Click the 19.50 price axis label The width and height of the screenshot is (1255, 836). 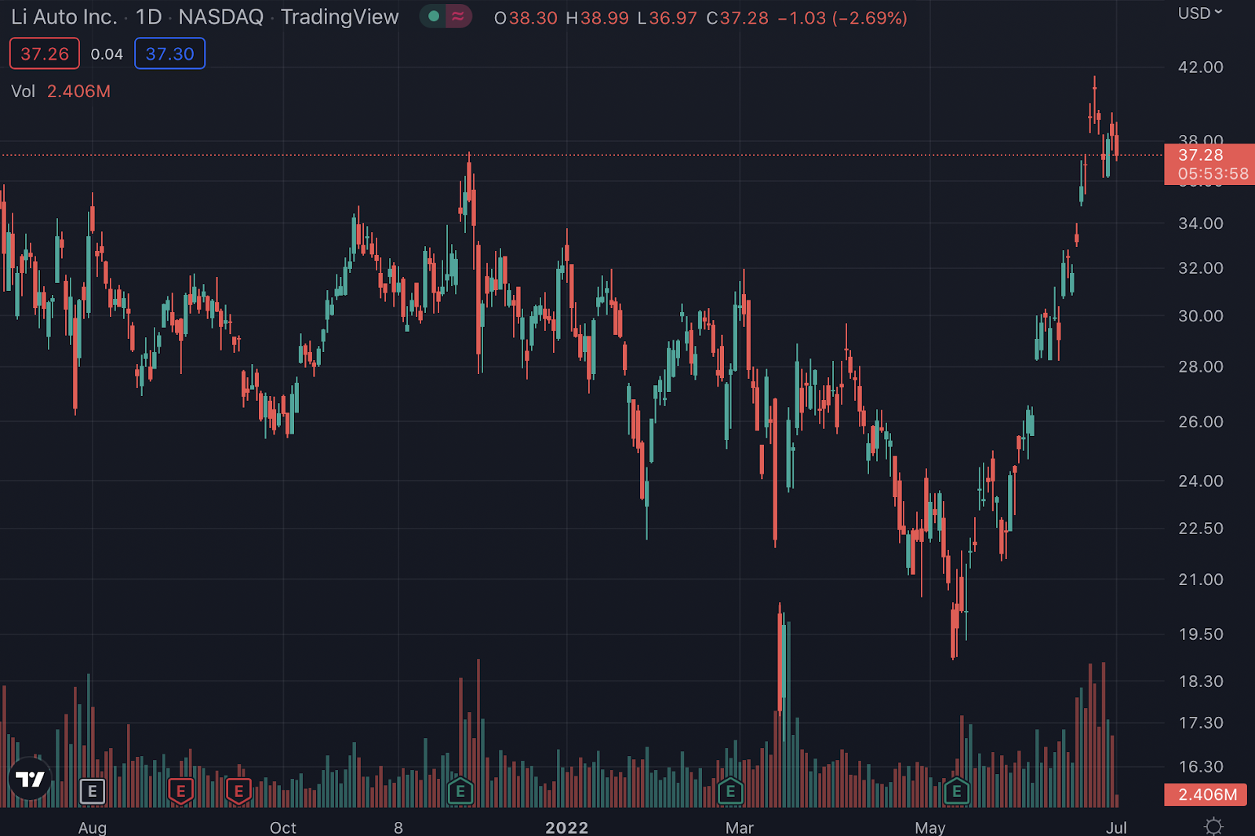coord(1200,634)
